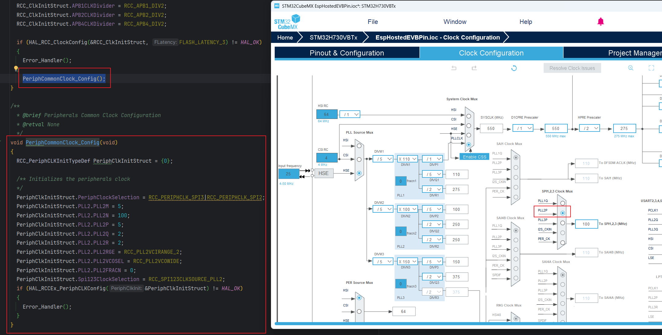Select HSI in System Clock Mux
The width and height of the screenshot is (662, 335).
[x=469, y=116]
